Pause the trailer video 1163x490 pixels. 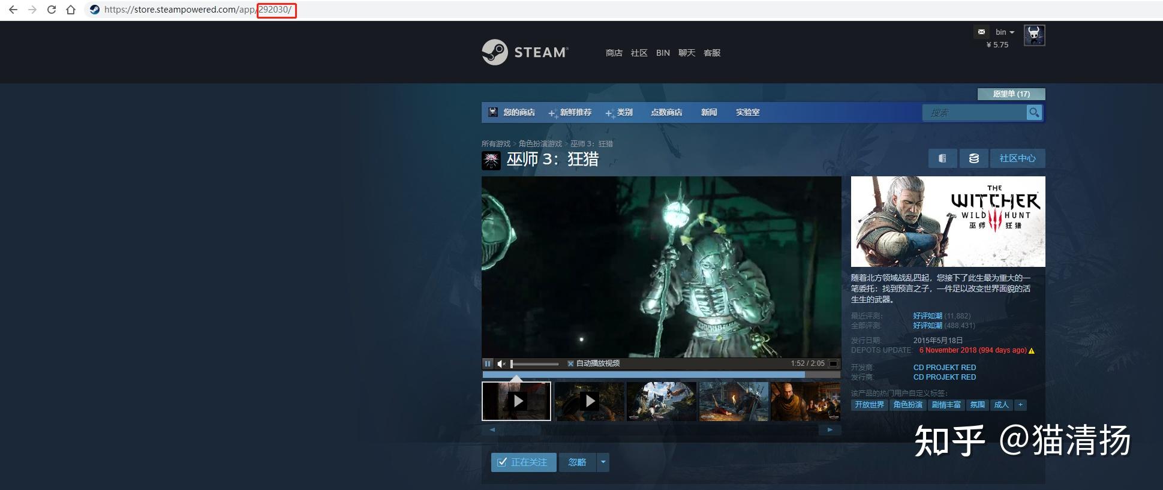pos(488,363)
